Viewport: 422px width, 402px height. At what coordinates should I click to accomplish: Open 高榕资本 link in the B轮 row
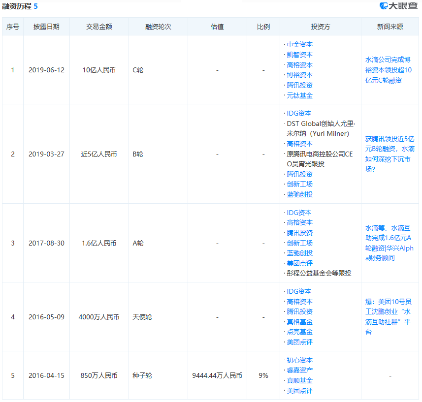[x=299, y=144]
